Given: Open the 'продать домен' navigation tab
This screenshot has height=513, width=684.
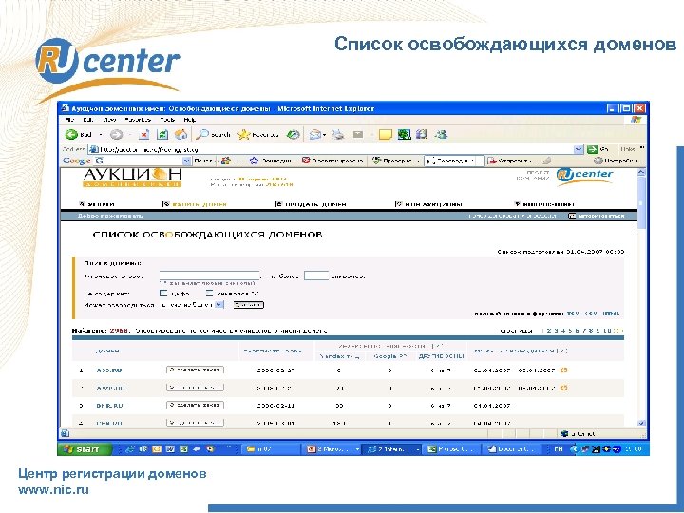Looking at the screenshot, I should 311,203.
